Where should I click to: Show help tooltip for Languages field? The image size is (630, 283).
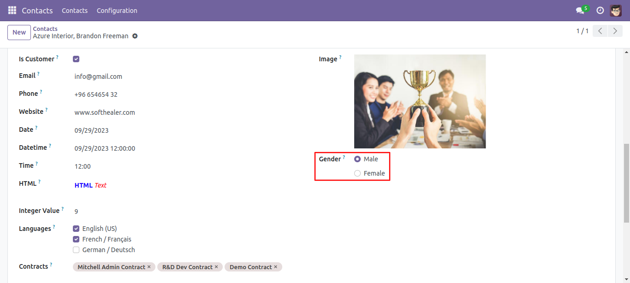coord(54,227)
